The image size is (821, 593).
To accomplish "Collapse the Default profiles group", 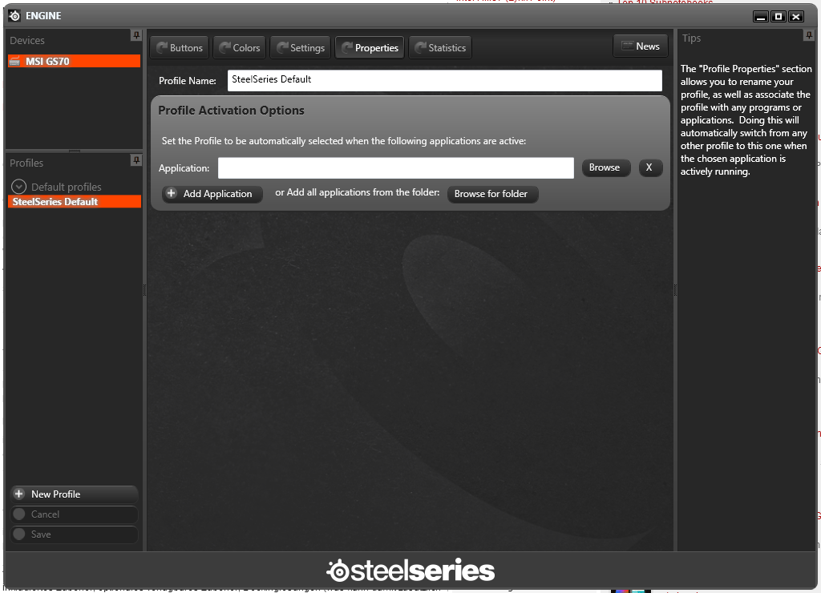I will (19, 187).
